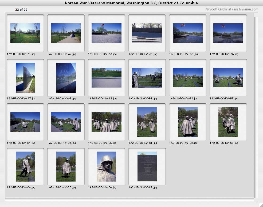Open helmeted face close-up 1A2-US-DC-KW-C6.jpg
Screen dimensions: 263x207
click(106, 167)
